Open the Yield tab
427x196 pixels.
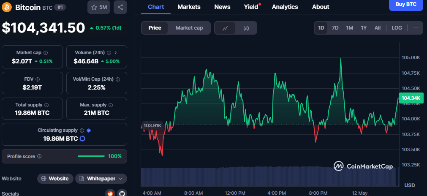(x=251, y=7)
